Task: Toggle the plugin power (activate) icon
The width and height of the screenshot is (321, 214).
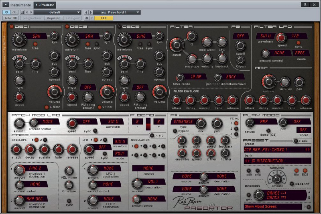Action: click(x=6, y=12)
